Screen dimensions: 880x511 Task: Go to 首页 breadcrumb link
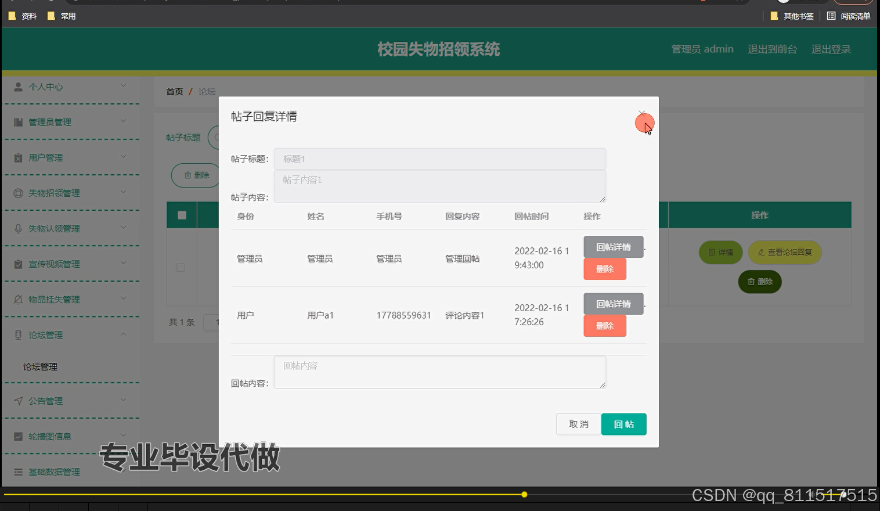[x=175, y=92]
